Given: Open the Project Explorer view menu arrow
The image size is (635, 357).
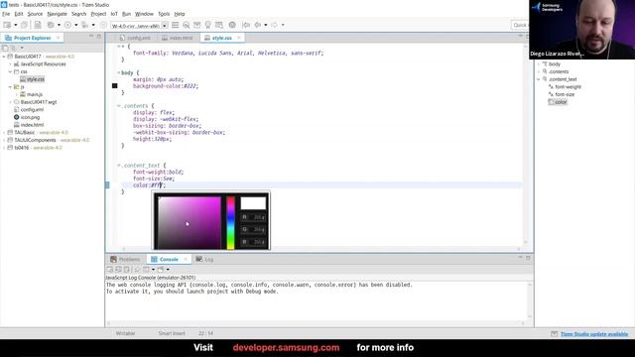Looking at the screenshot, I should [22, 48].
